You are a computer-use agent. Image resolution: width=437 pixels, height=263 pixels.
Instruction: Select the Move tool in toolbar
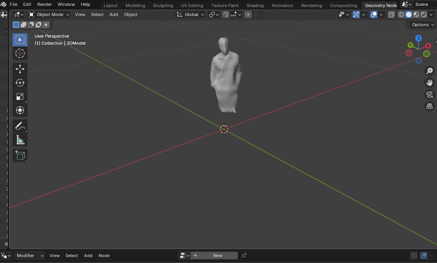[20, 69]
